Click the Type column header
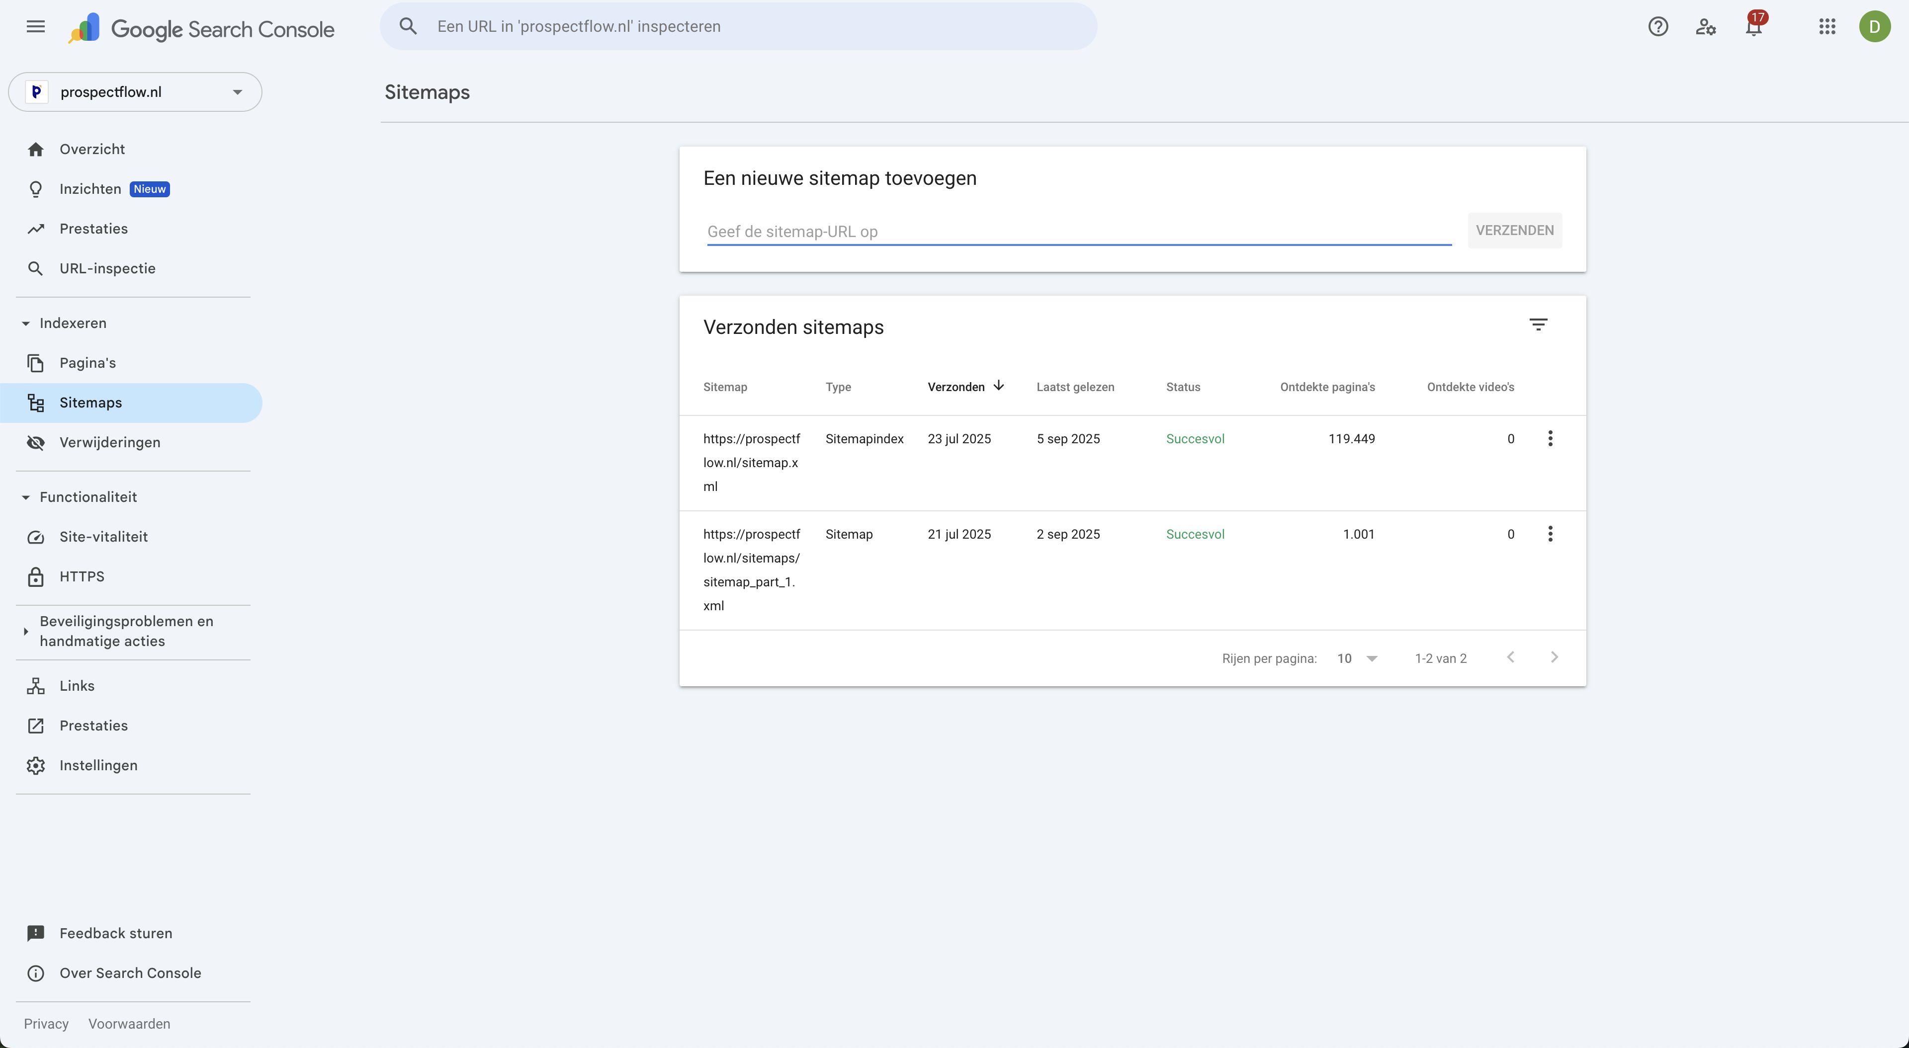The height and width of the screenshot is (1048, 1909). pyautogui.click(x=838, y=387)
